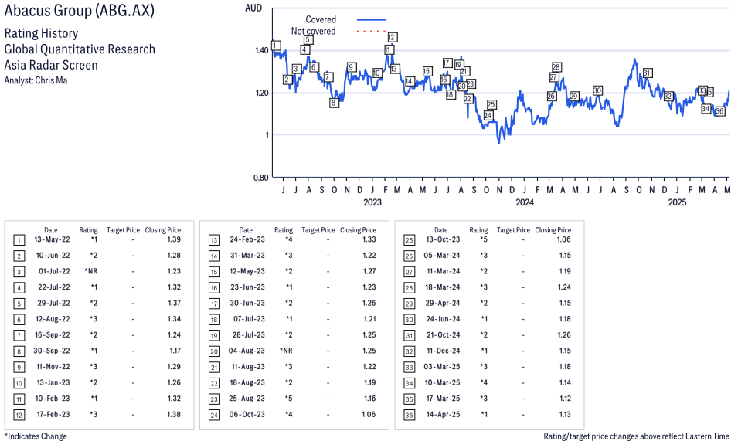Click the AUD axis currency label
Screen dimensions: 738x441
tap(253, 8)
